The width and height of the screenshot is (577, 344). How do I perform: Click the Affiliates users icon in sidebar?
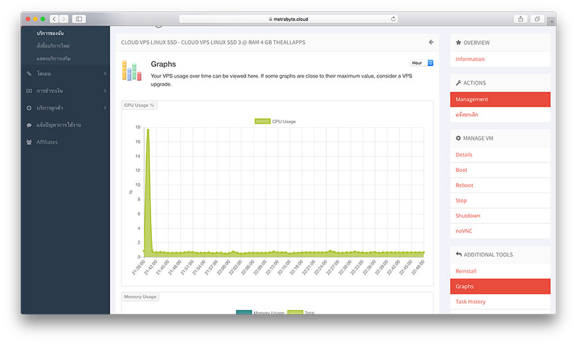click(29, 142)
